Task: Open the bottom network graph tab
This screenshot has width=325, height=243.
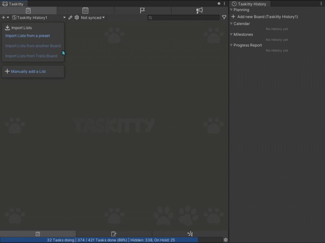Action: coord(190,234)
